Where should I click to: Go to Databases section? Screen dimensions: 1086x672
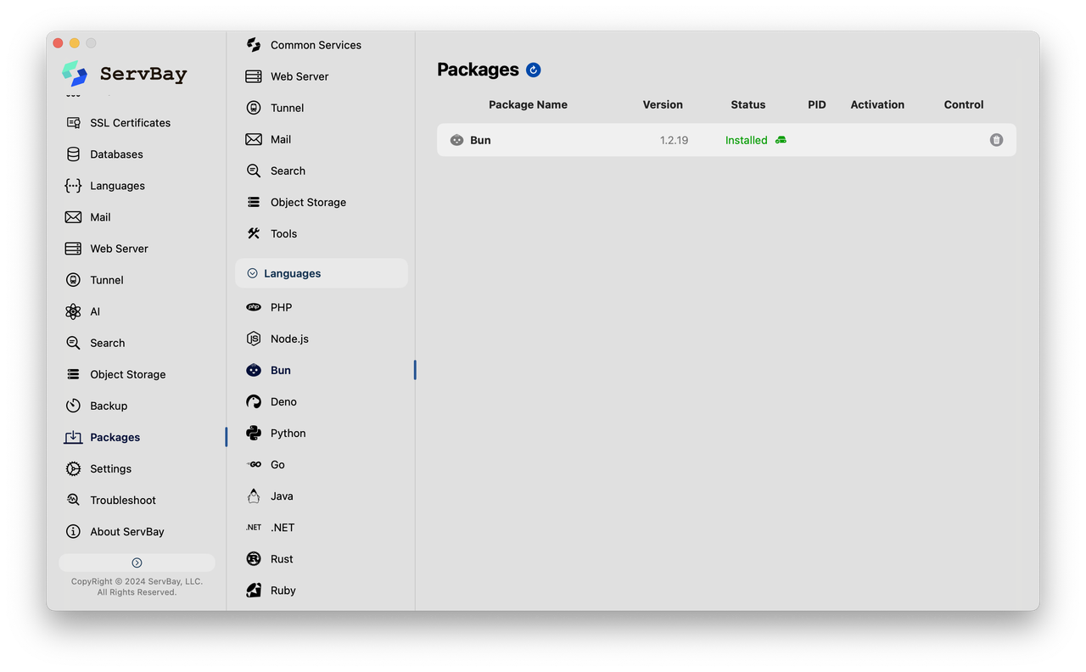[116, 154]
